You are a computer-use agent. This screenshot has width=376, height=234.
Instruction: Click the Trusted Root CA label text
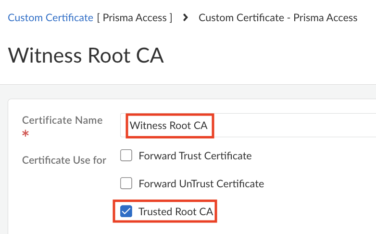(x=175, y=211)
